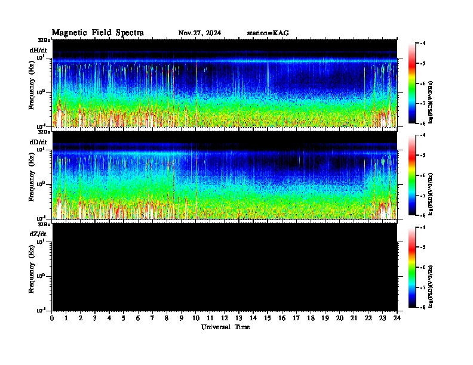
Task: Click inside the dH/dt spectrogram plot
Action: coord(225,83)
